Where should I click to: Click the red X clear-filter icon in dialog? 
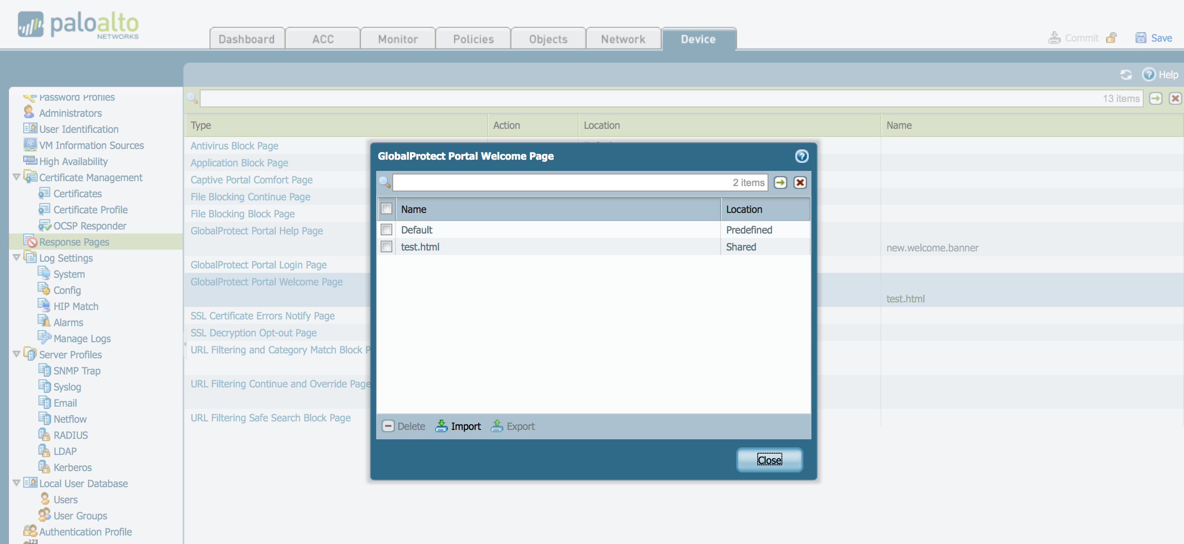[x=800, y=183]
